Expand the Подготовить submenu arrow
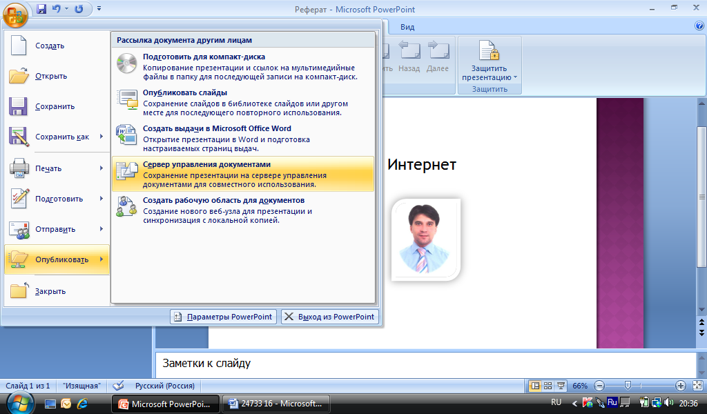The width and height of the screenshot is (707, 414). [x=102, y=199]
